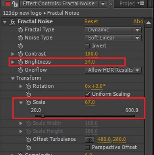Enable the Invert checkbox
This screenshot has height=155, width=154.
tap(87, 46)
